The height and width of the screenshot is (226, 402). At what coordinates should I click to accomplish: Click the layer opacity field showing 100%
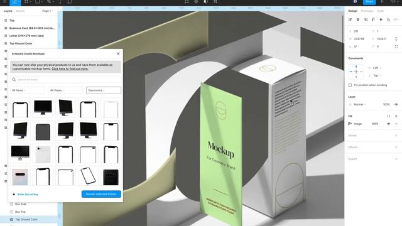click(386, 105)
